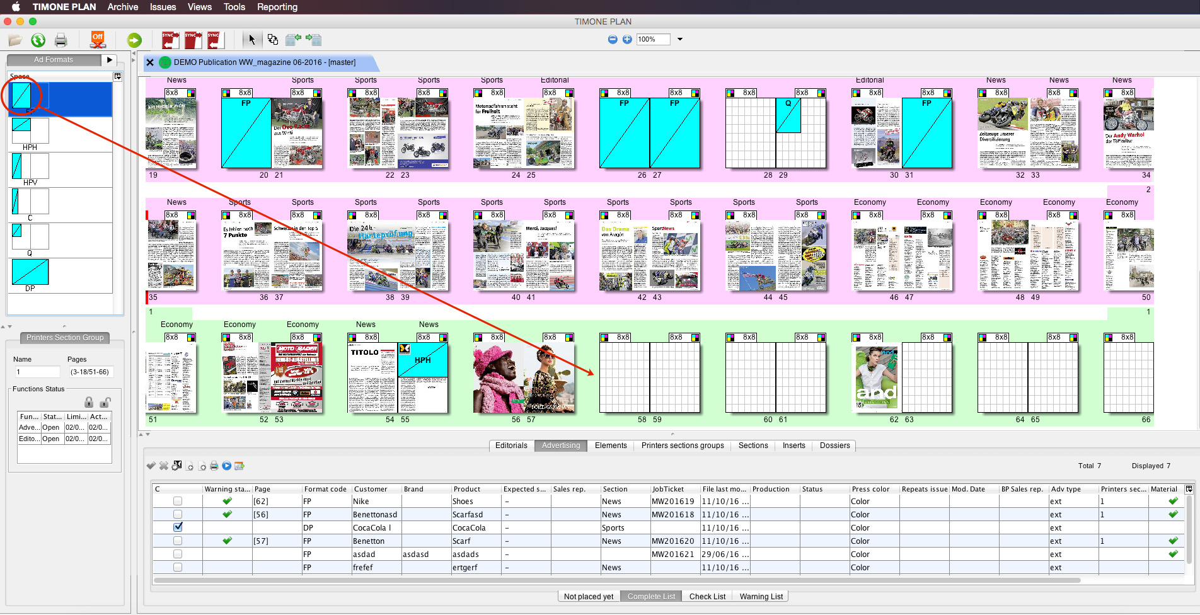
Task: Click the Check List button
Action: [x=707, y=597]
